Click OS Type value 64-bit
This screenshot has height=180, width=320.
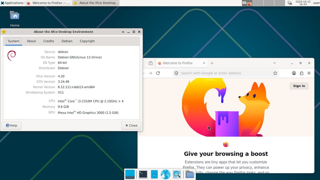tap(62, 62)
